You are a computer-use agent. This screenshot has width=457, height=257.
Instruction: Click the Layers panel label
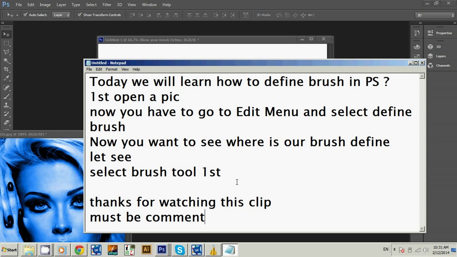point(441,56)
